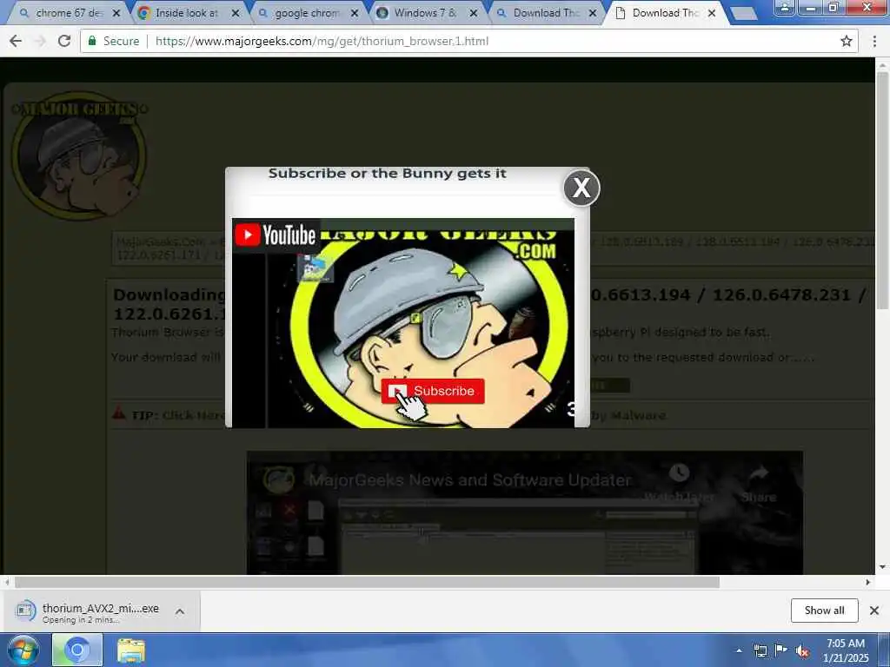Click the YouTube logo in the popup video

[x=276, y=234]
